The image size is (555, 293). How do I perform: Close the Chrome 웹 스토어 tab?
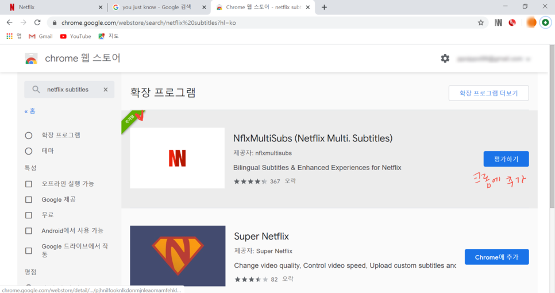pos(307,7)
